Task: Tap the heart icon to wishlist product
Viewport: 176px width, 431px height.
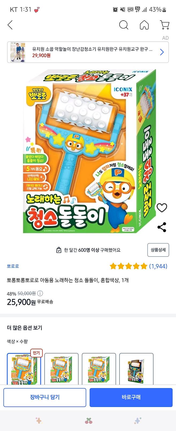Action: coord(162,208)
